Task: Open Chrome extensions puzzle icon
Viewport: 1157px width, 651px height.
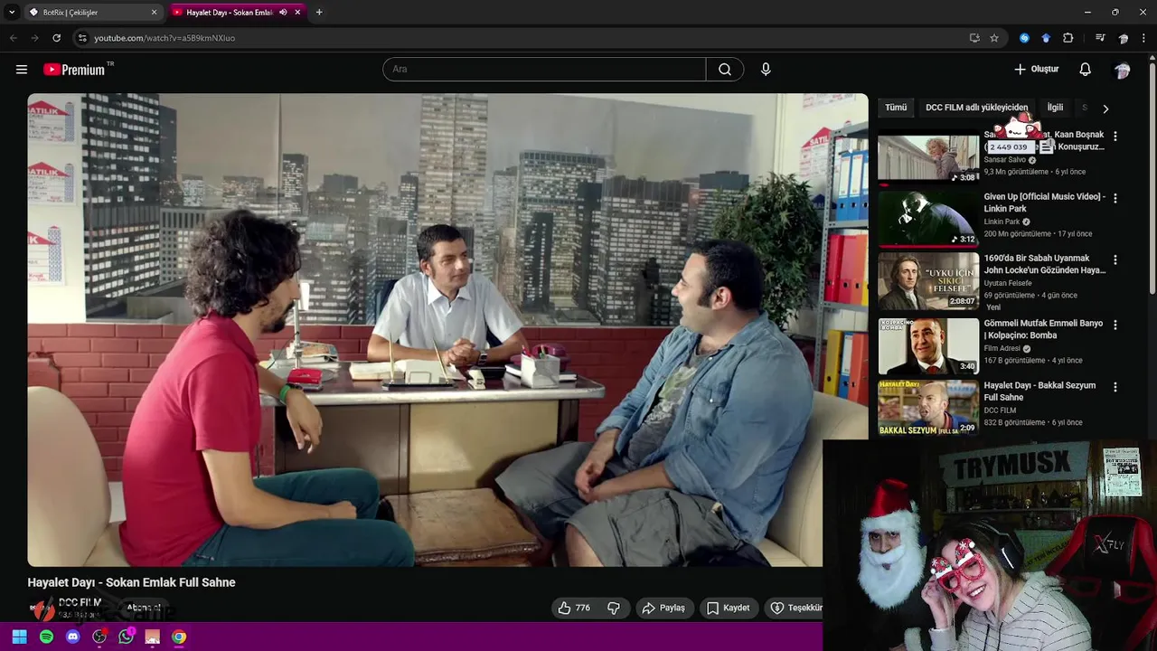Action: pyautogui.click(x=1068, y=38)
